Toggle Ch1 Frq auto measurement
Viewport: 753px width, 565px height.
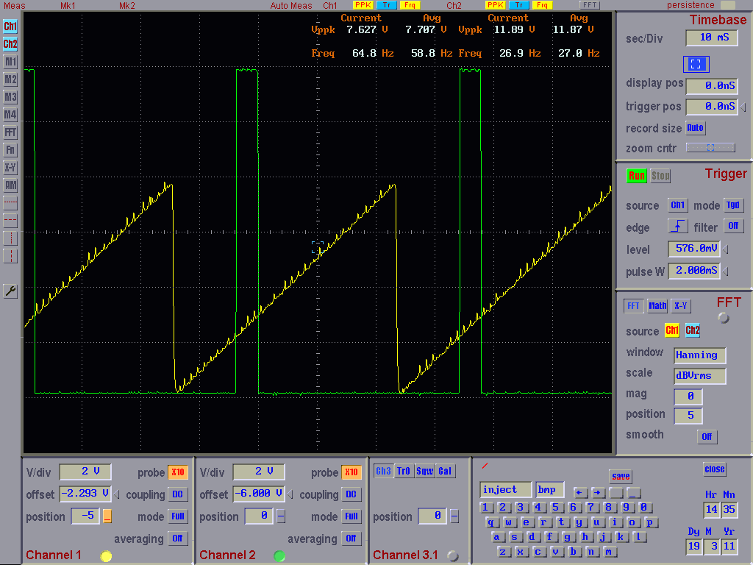(410, 5)
